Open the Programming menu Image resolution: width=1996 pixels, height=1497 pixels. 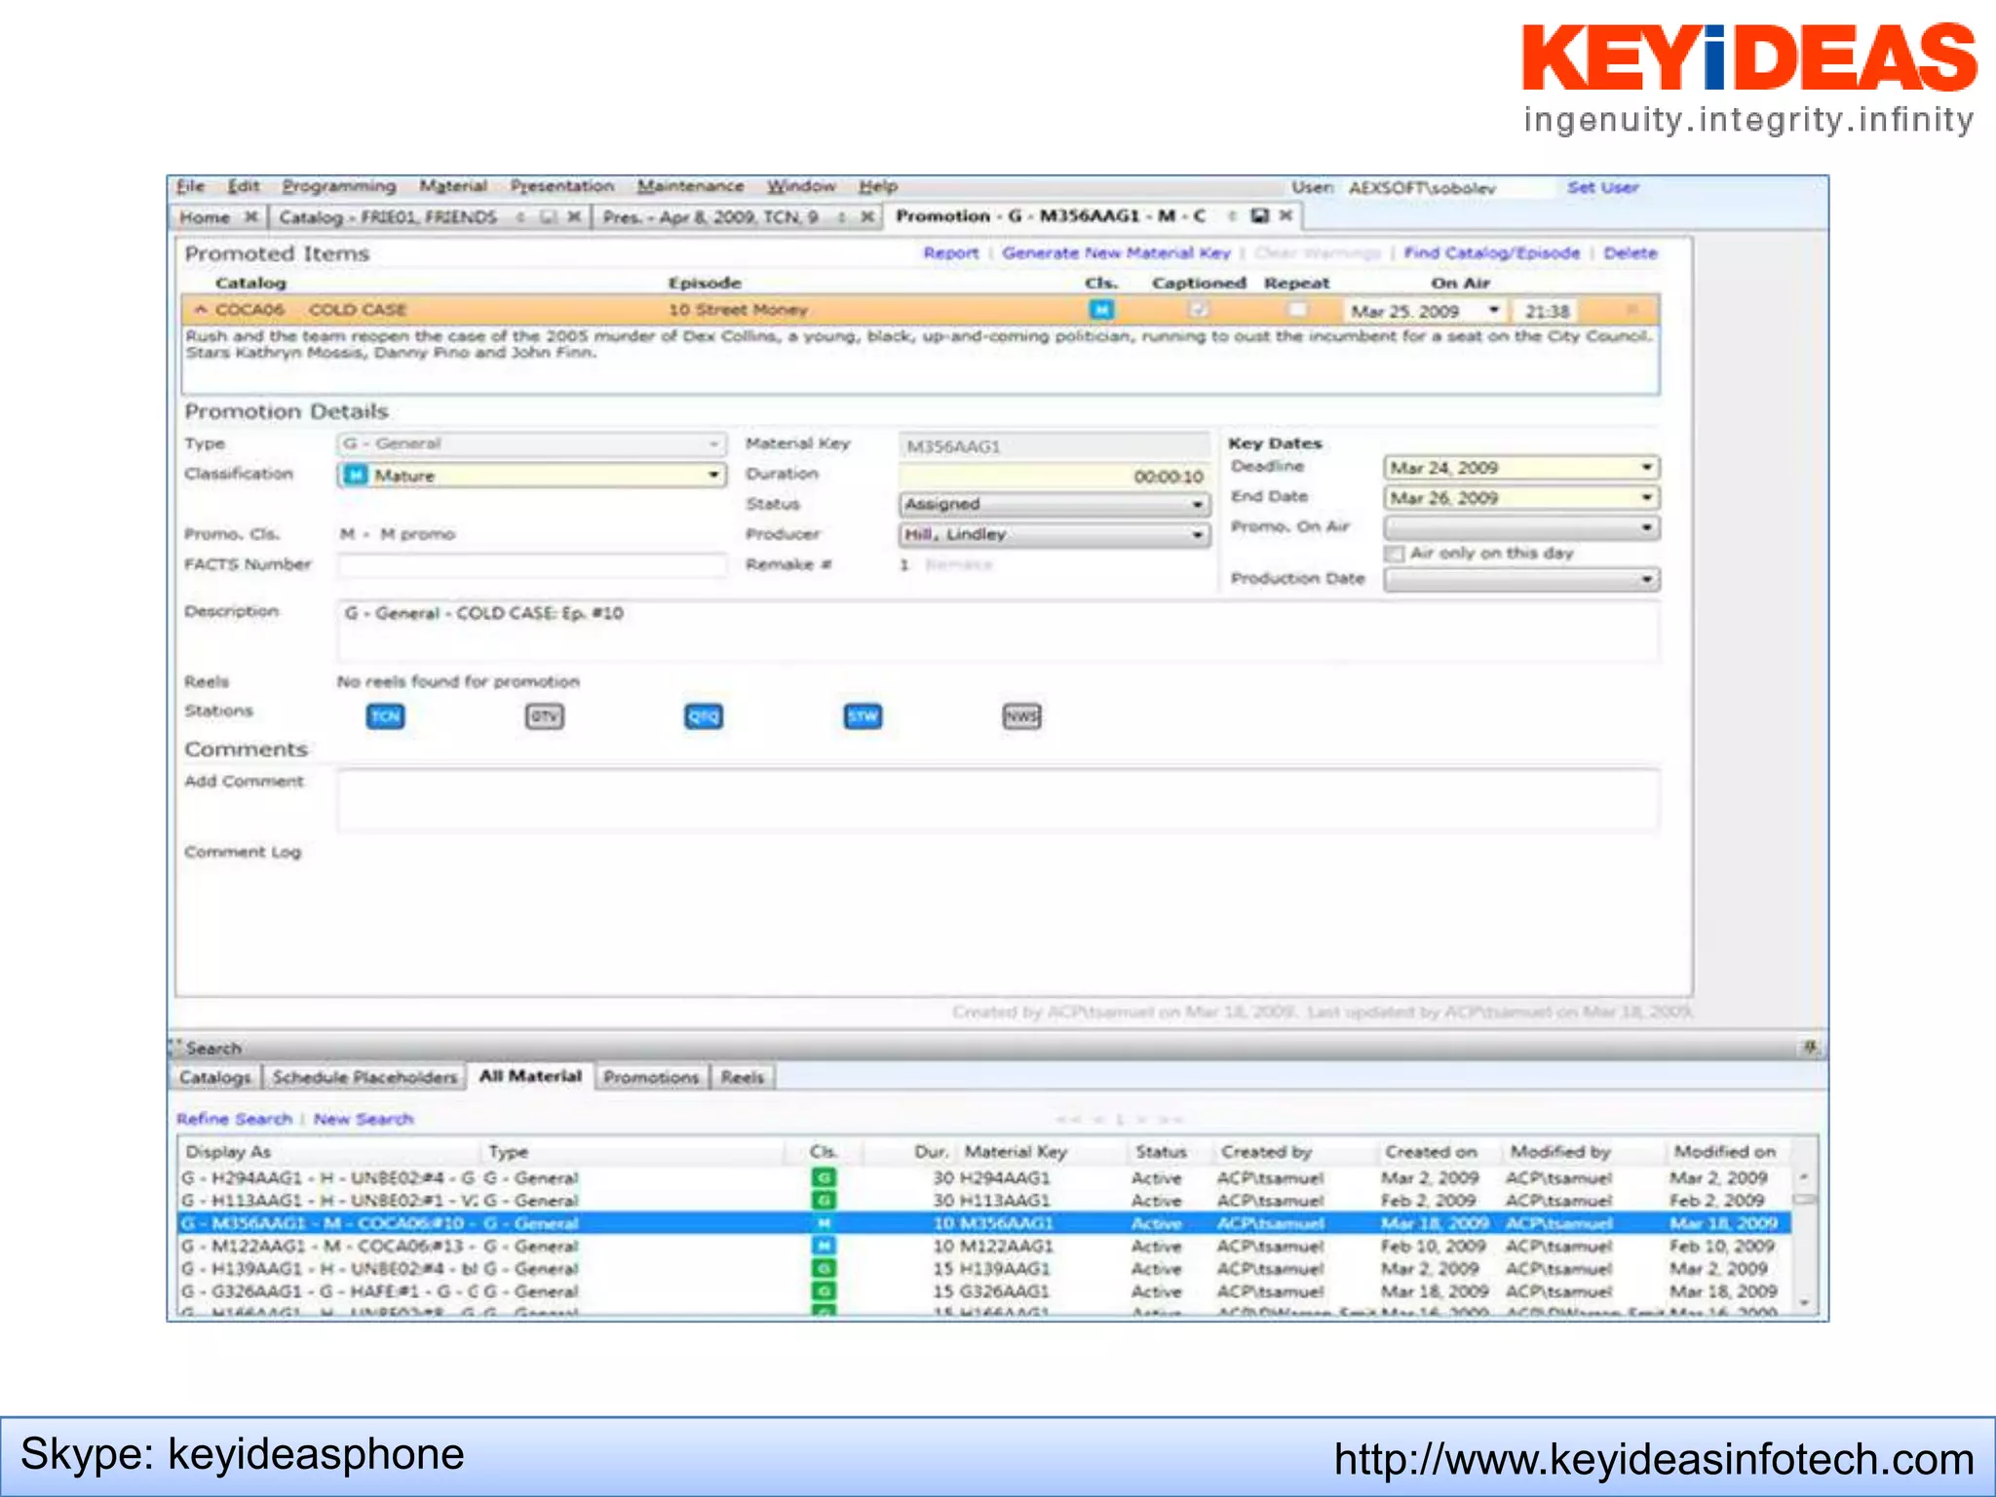339,186
